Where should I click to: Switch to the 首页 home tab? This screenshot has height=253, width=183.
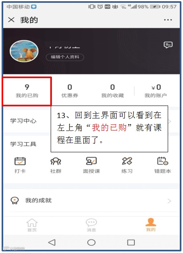[32, 225]
